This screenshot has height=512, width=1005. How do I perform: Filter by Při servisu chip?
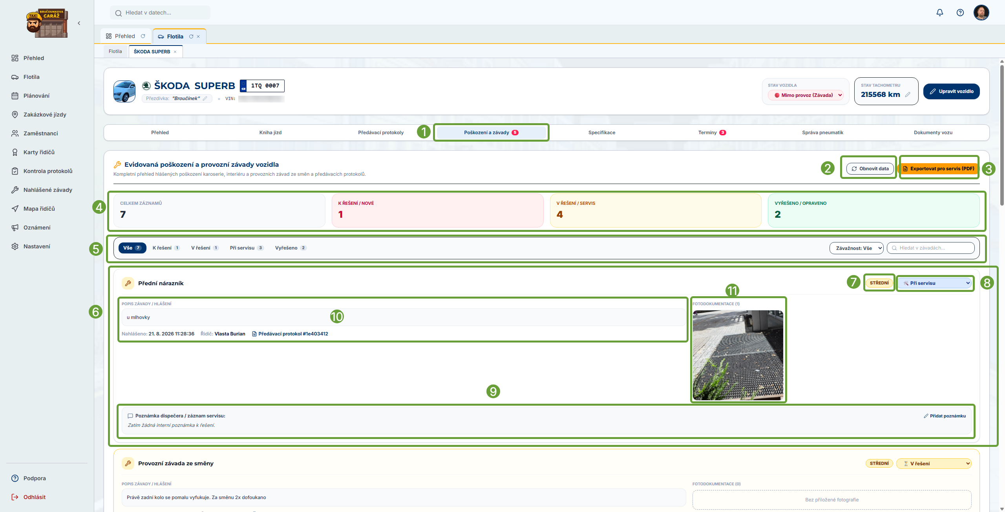(x=247, y=248)
